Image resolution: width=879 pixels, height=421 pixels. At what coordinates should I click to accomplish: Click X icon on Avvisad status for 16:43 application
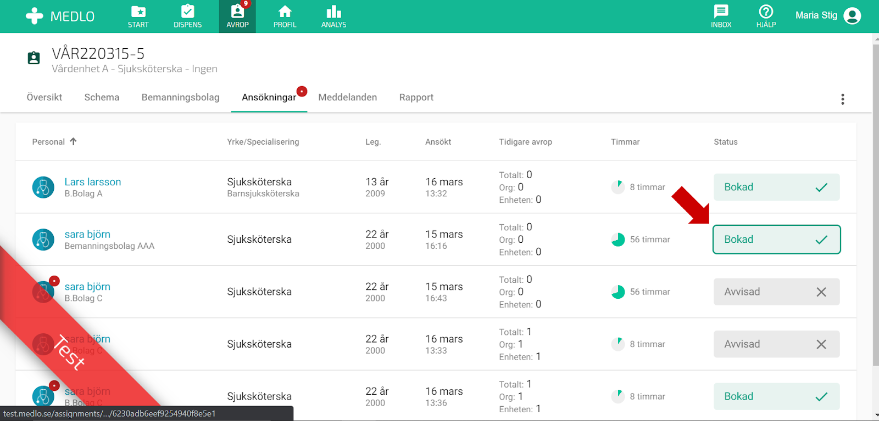tap(821, 292)
